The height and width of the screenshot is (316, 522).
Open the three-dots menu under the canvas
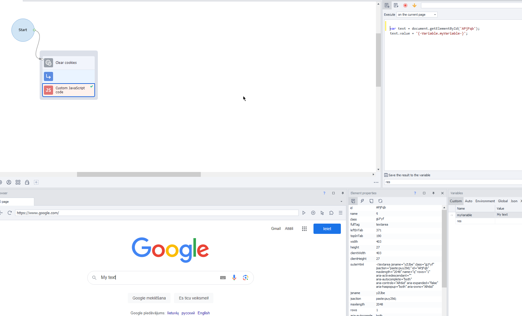coord(376,183)
